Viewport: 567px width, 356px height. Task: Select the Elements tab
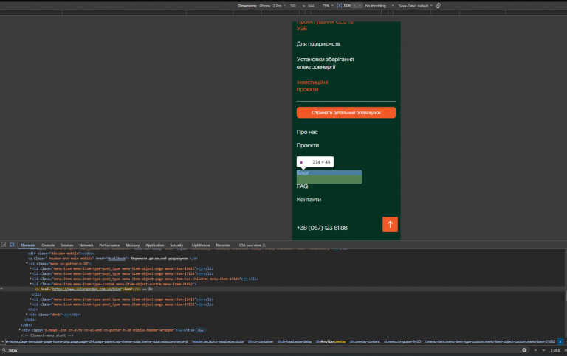click(x=28, y=245)
